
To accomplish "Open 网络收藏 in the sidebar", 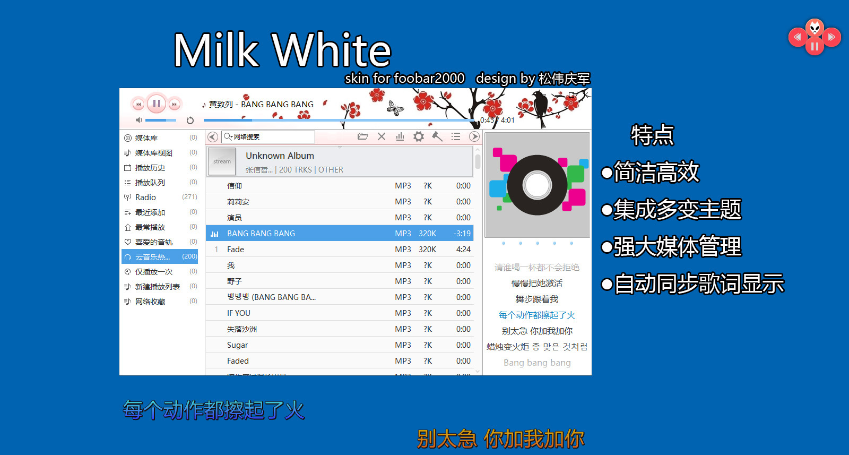I will click(x=160, y=302).
